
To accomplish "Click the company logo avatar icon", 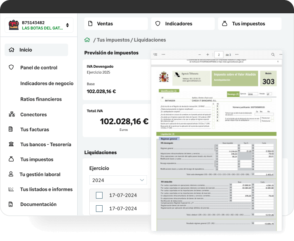I will (14, 25).
